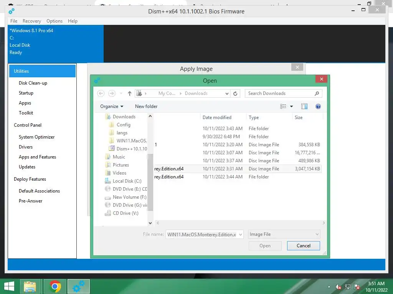Click the Back navigation arrow in Open dialog

pyautogui.click(x=101, y=93)
